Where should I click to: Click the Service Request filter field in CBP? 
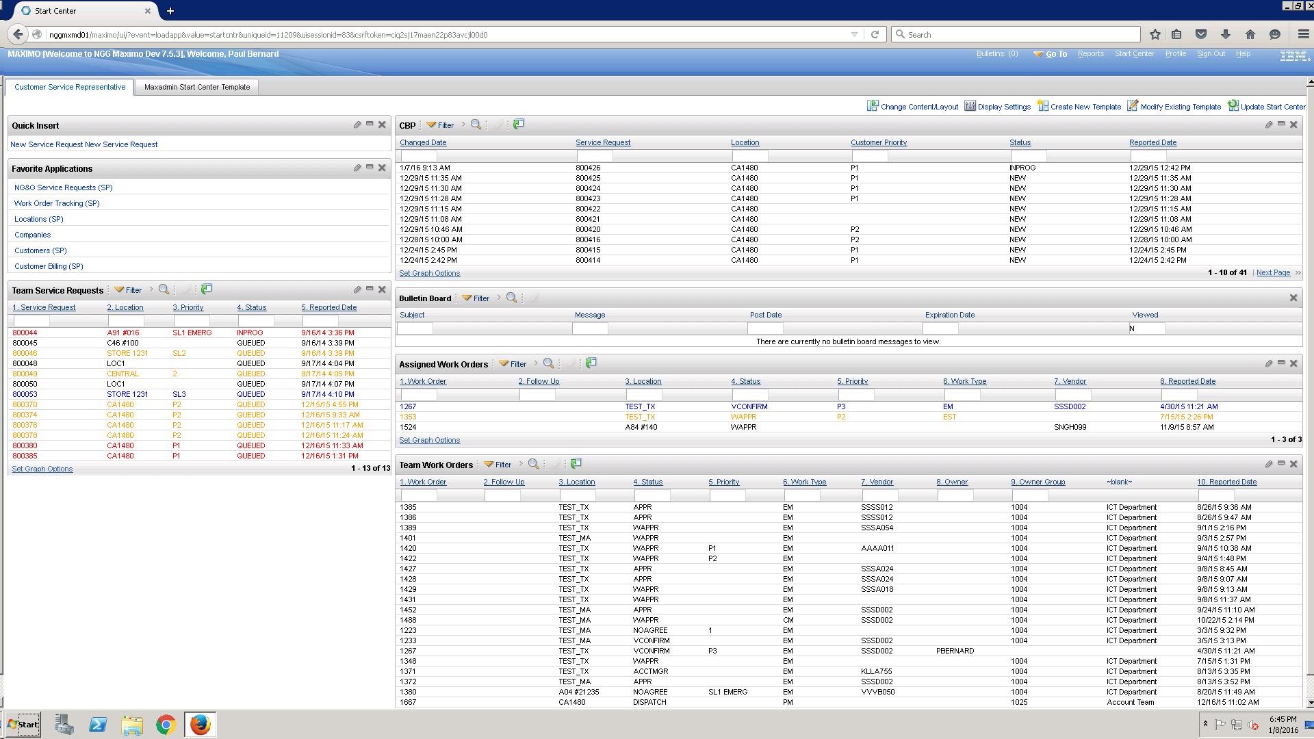[x=594, y=156]
